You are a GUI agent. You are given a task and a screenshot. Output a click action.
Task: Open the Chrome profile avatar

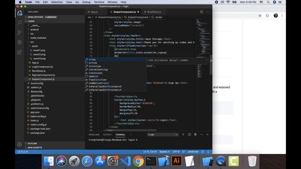[x=276, y=15]
